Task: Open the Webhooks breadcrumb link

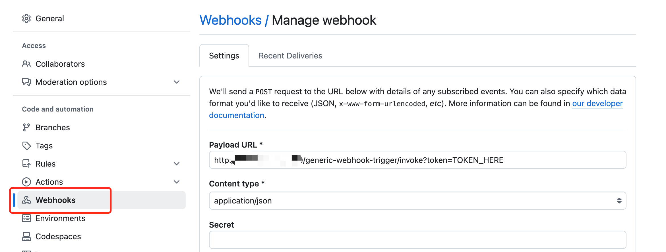Action: 230,20
